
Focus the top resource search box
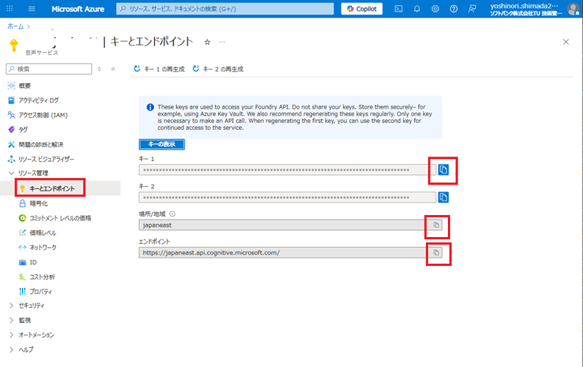click(x=225, y=9)
